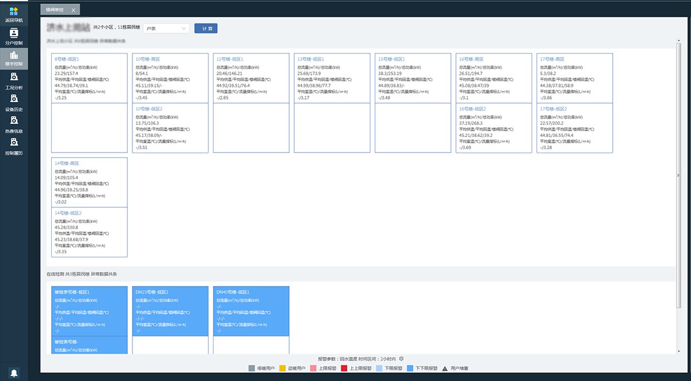Image resolution: width=691 pixels, height=381 pixels.
Task: Open the 8号楼-低区1 building link
Action: coord(66,59)
